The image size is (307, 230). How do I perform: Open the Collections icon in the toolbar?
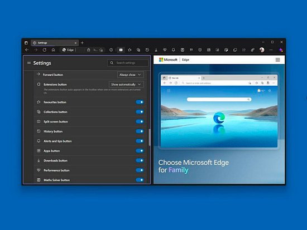pyautogui.click(x=138, y=50)
